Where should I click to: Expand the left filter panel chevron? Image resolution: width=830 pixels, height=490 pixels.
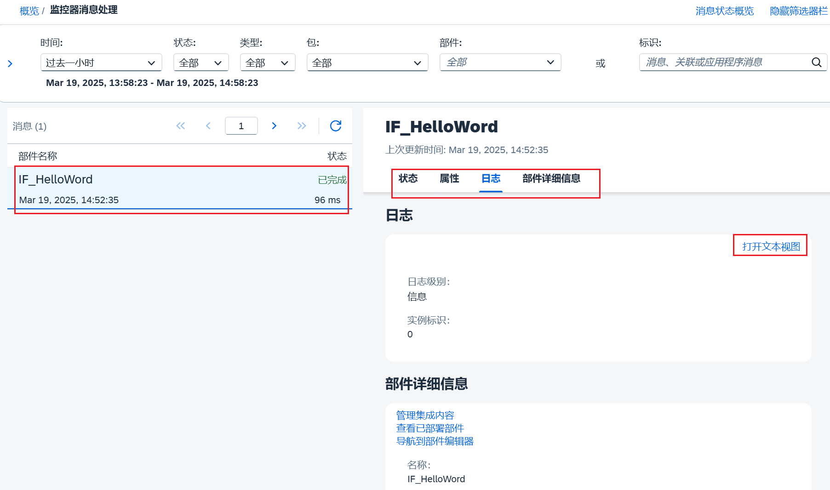[10, 63]
